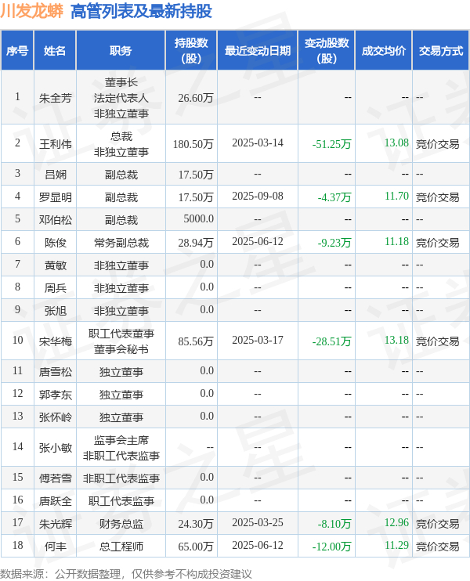Image resolution: width=470 pixels, height=581 pixels.
Task: Click the name 吕娴
Action: point(56,174)
